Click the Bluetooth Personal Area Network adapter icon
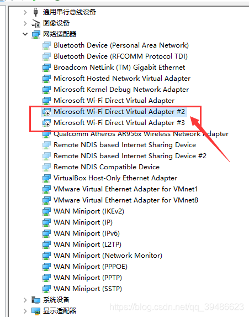The height and width of the screenshot is (317, 249). [46, 45]
